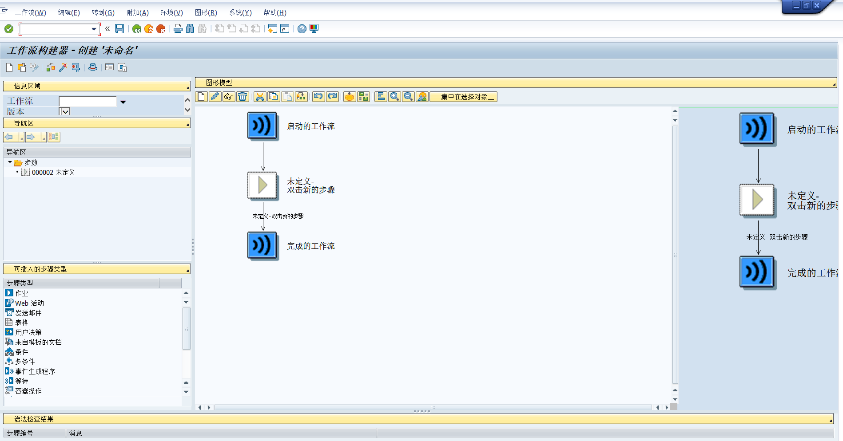This screenshot has height=441, width=843.
Task: Expand the 语法检查结果 panel header menu
Action: click(831, 421)
